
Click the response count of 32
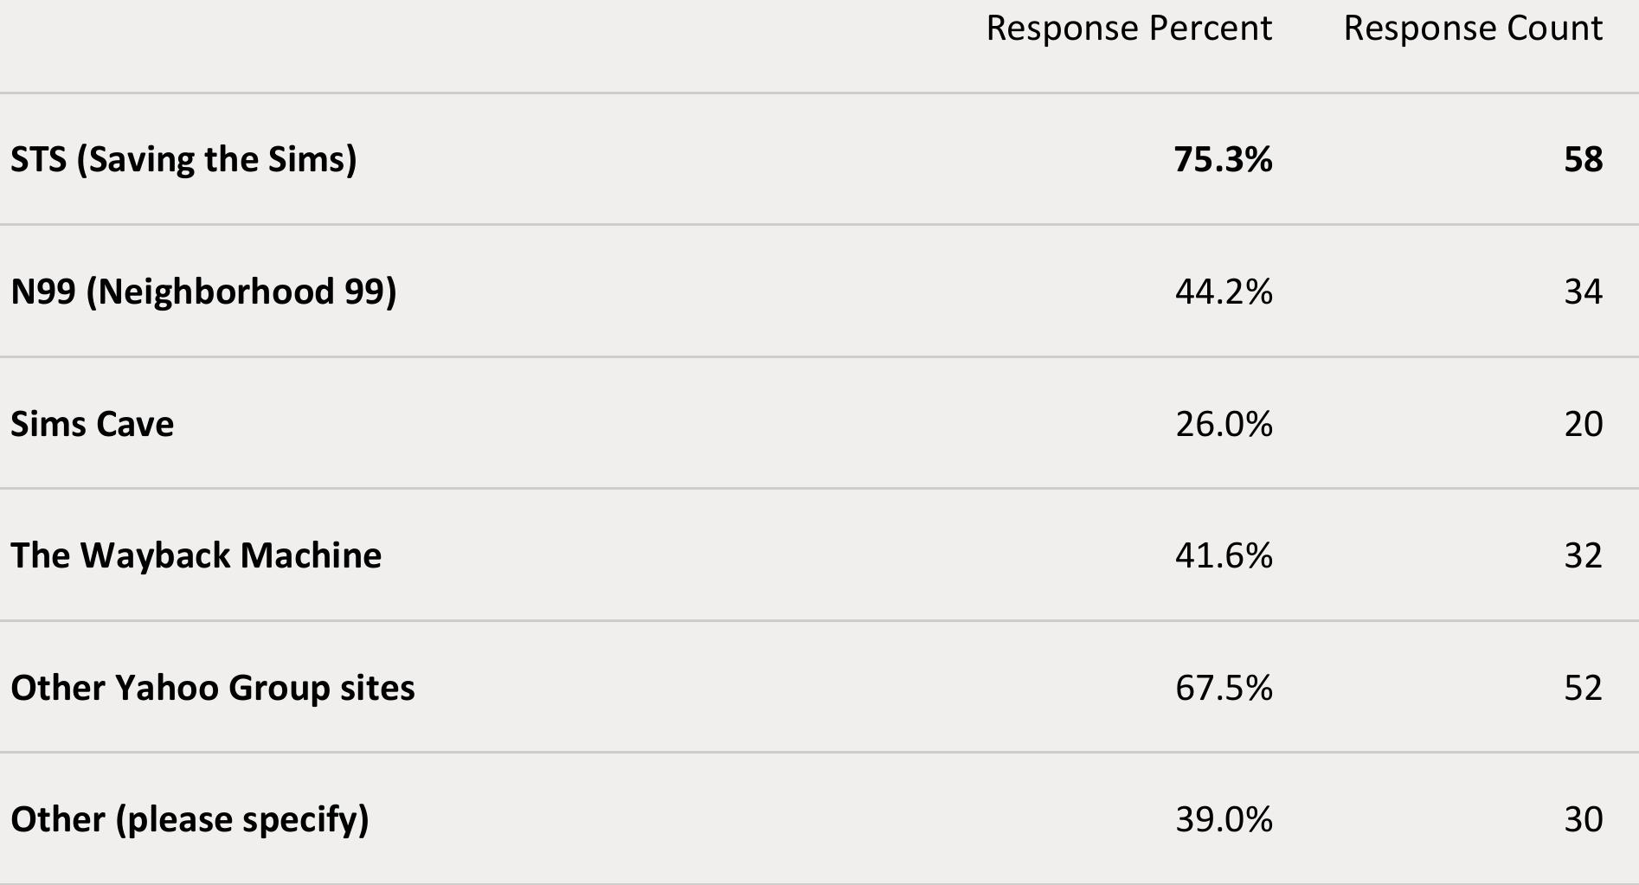pos(1583,555)
